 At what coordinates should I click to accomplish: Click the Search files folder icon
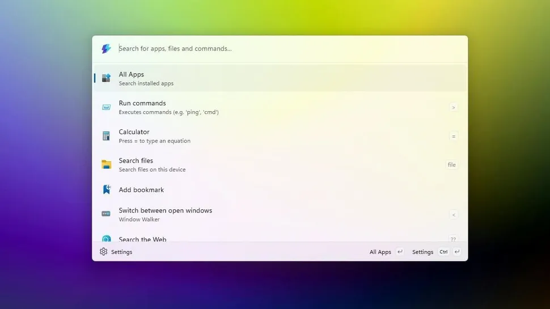pyautogui.click(x=106, y=164)
